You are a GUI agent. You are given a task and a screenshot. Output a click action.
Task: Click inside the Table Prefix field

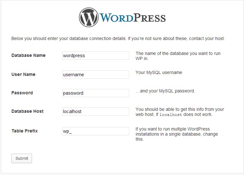96,131
